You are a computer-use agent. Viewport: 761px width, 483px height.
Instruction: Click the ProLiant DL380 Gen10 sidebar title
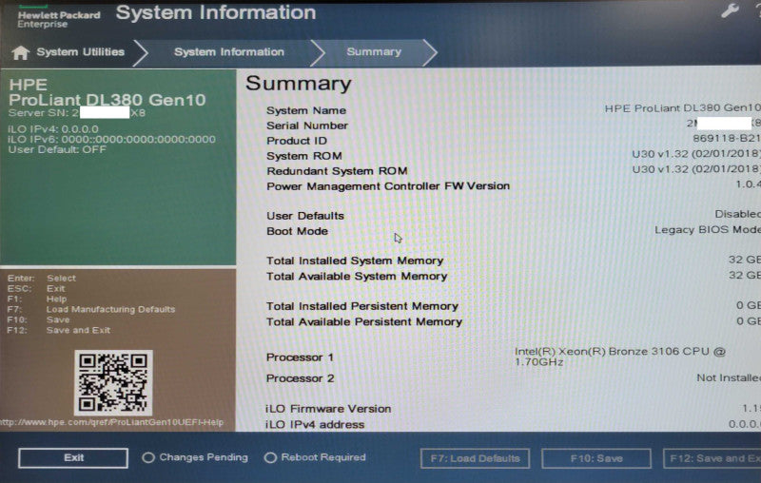coord(107,100)
